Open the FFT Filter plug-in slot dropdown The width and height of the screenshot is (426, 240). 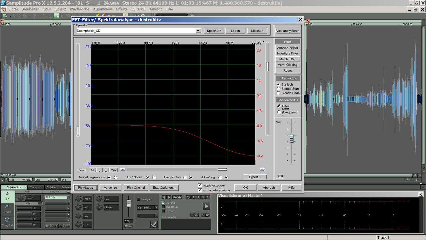(68, 197)
